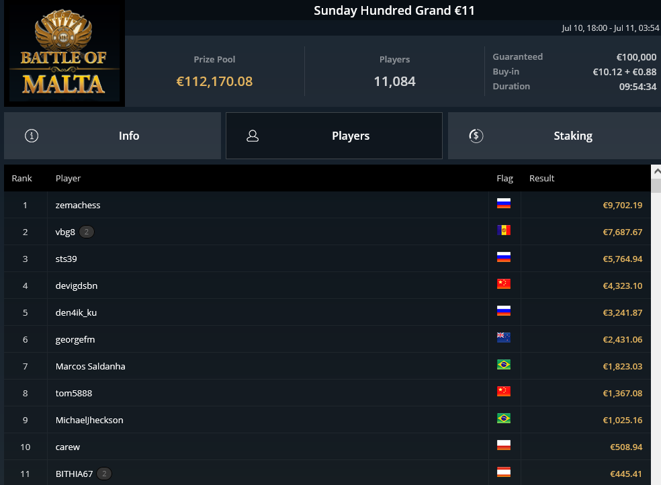Click the Andorra flag beside vbg8
This screenshot has height=485, width=661.
503,230
